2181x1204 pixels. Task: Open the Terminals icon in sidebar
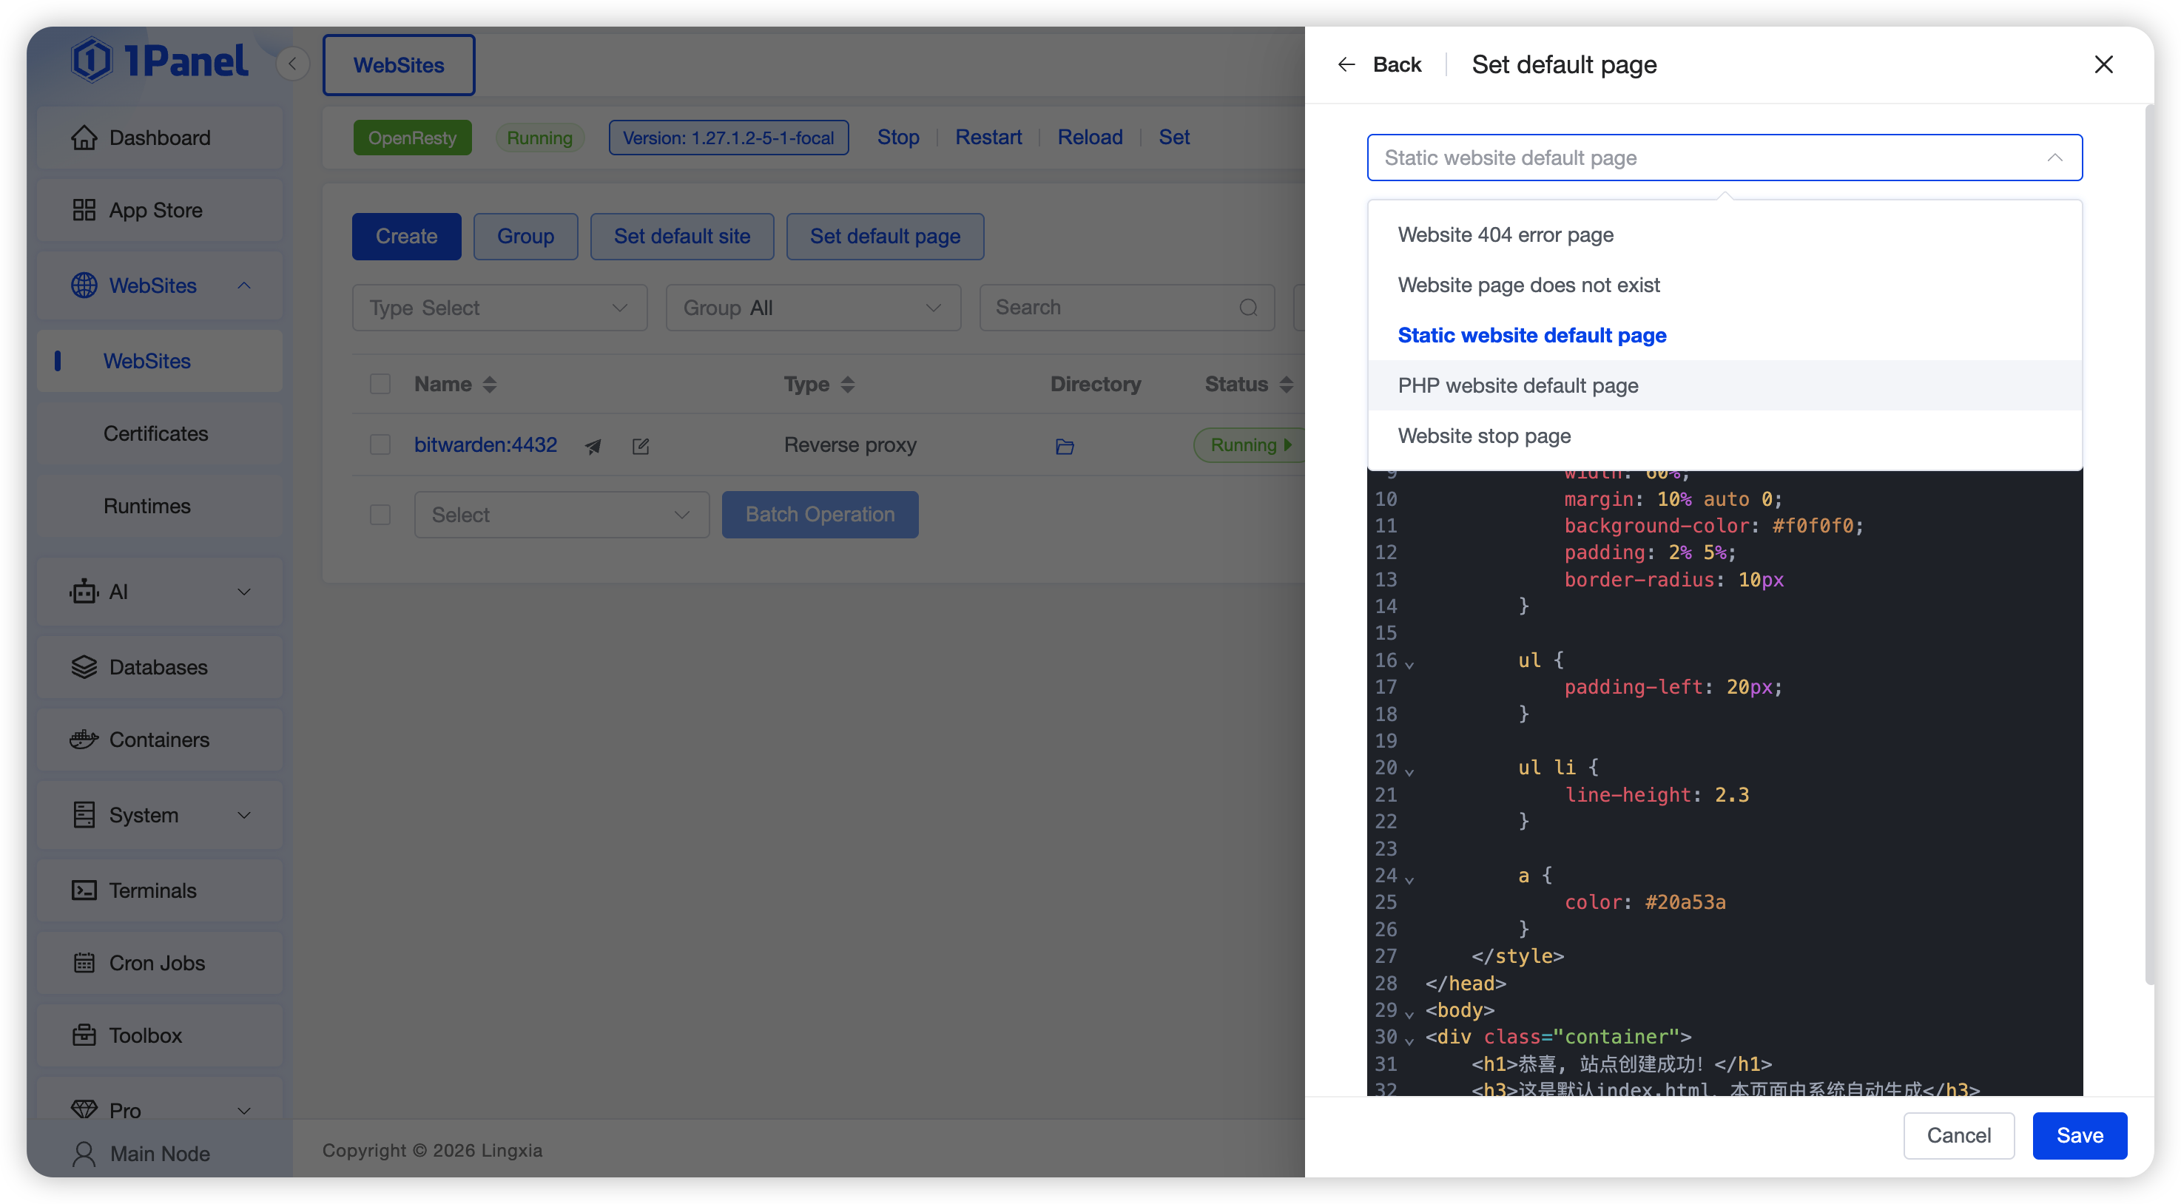pyautogui.click(x=84, y=890)
